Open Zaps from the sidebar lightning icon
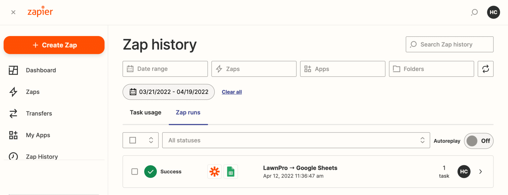The image size is (508, 195). (x=13, y=92)
